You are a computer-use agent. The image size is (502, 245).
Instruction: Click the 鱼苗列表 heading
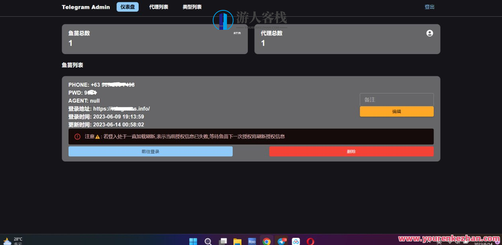click(73, 65)
